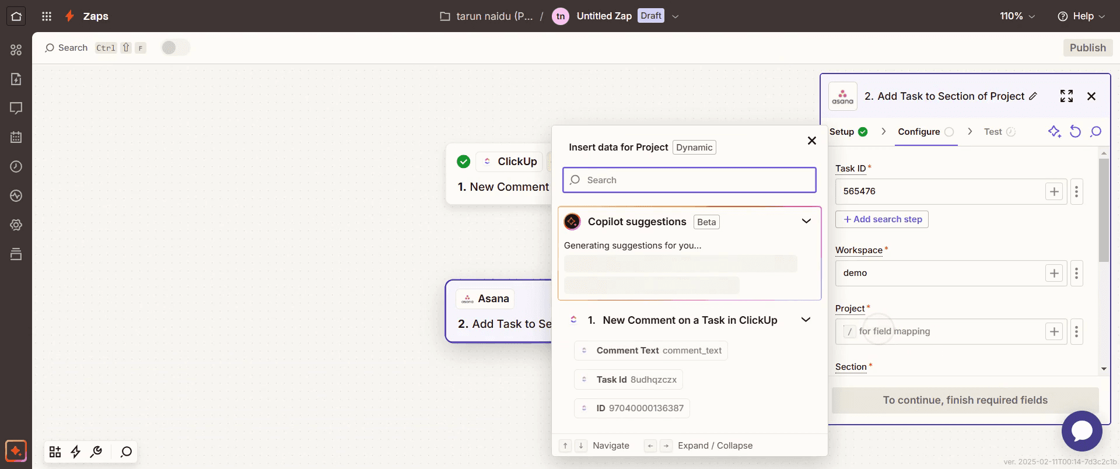Close the Insert data for Project popup
1120x469 pixels.
click(811, 141)
